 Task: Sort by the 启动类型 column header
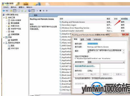tap(124, 19)
